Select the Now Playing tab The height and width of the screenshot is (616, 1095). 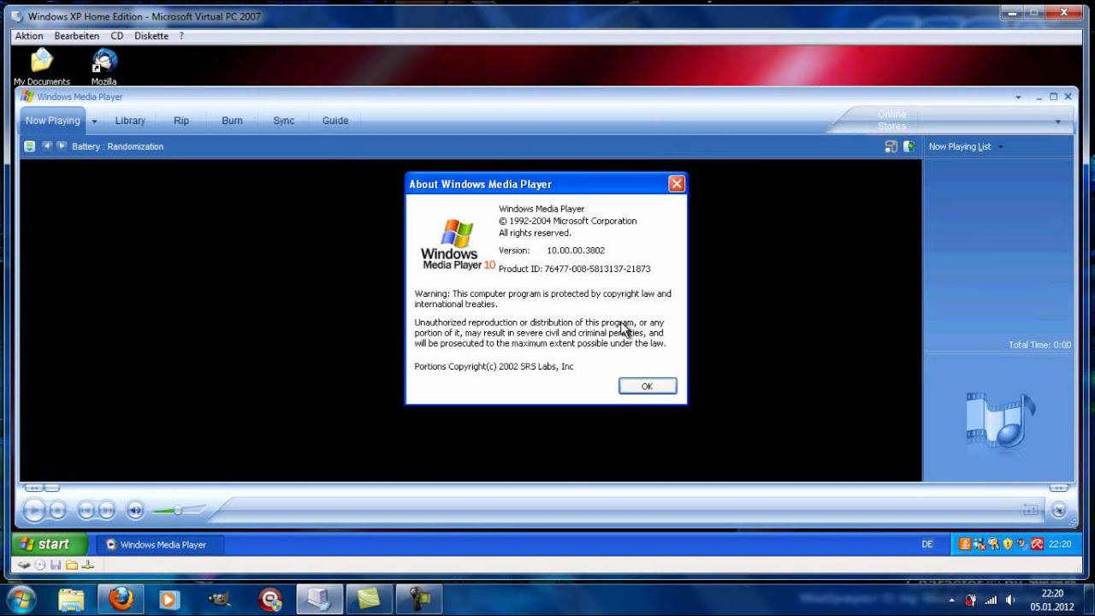[x=52, y=121]
